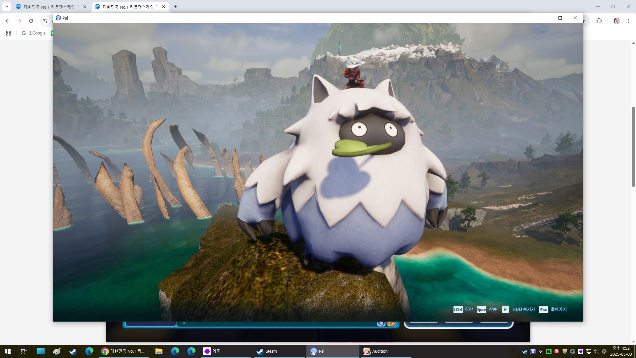Expand the tab search dropdown arrow
This screenshot has height=358, width=636.
click(x=6, y=7)
